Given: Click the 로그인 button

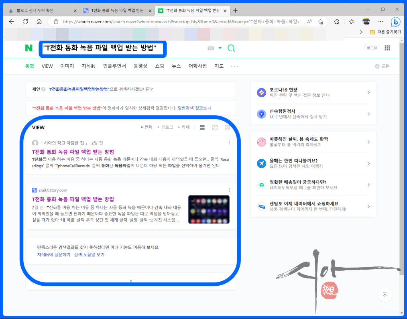Looking at the screenshot, I should coord(372,48).
